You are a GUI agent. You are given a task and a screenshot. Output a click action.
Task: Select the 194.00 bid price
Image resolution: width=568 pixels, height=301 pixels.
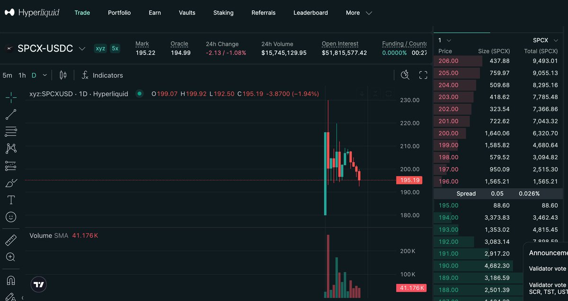tap(448, 217)
